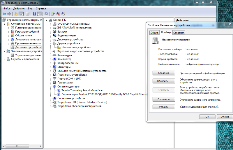Collapse the Запоминающие устройства node

pyautogui.click(x=4, y=51)
